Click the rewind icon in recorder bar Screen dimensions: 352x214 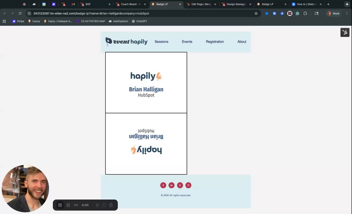point(76,205)
